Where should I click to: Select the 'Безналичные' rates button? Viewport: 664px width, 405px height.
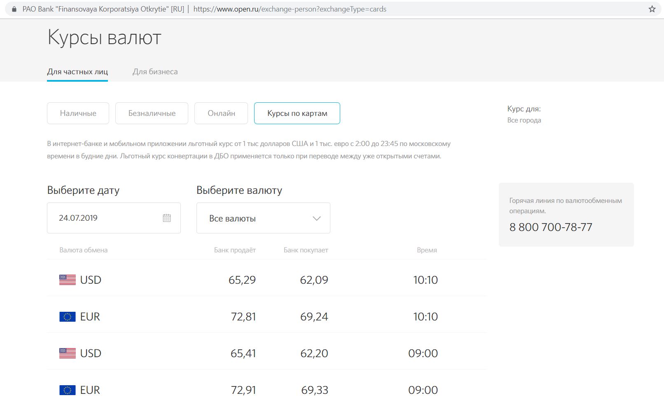[152, 113]
